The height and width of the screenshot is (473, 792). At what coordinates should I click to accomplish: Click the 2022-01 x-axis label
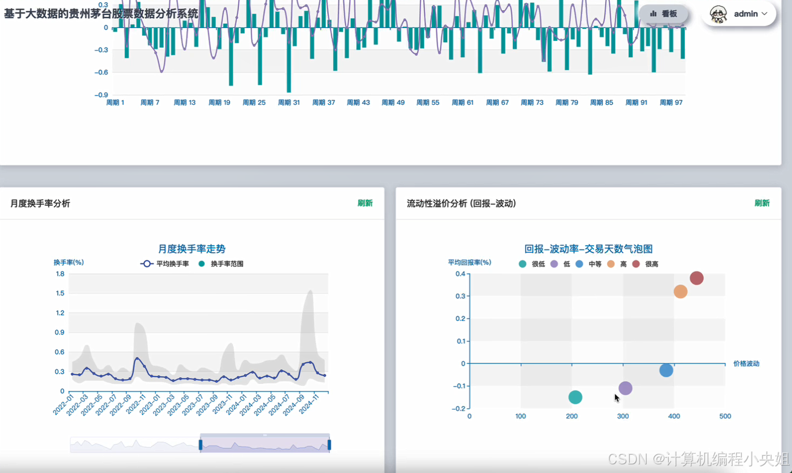pyautogui.click(x=63, y=405)
